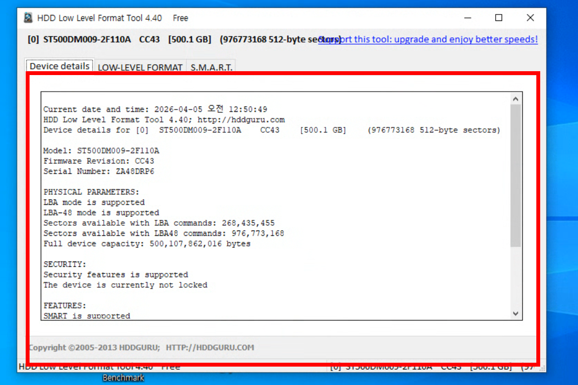Viewport: 578px width, 385px height.
Task: Click the FEATURES: heading in details
Action: pyautogui.click(x=64, y=306)
